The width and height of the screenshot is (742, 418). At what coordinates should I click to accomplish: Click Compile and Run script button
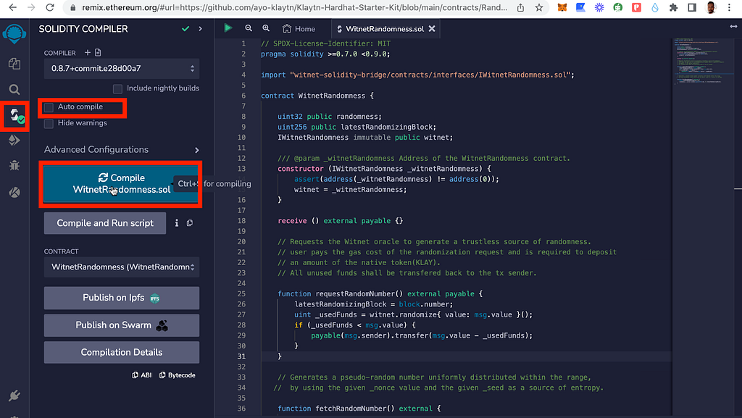105,223
